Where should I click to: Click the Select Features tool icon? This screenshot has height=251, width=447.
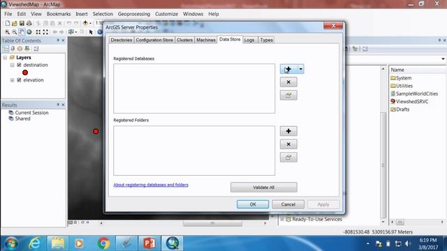(x=71, y=32)
